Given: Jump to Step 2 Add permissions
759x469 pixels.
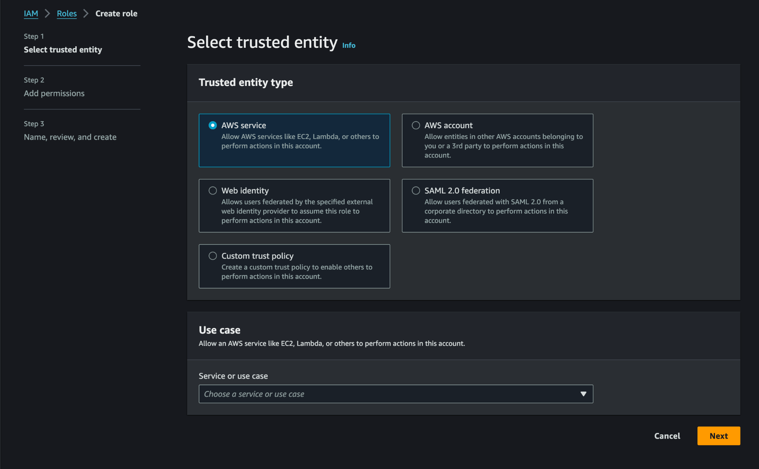Looking at the screenshot, I should [54, 93].
